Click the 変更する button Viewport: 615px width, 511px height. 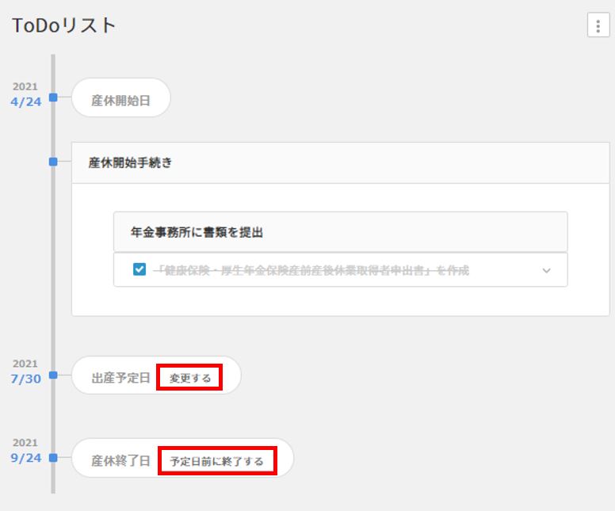190,378
